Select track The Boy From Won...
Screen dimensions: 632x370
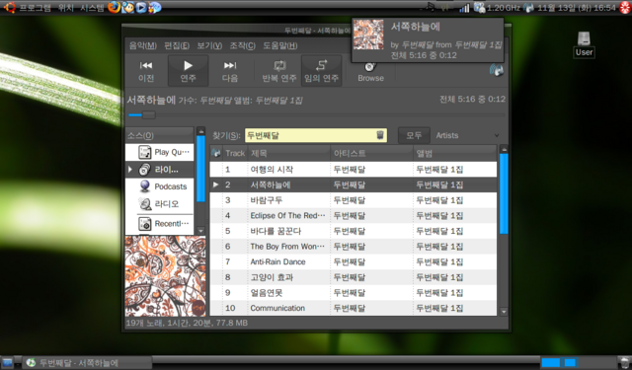(x=354, y=247)
